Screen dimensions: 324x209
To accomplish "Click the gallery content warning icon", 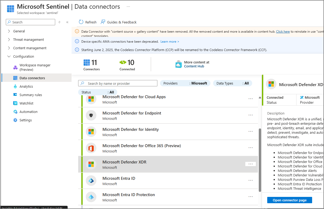I will pos(77,31).
